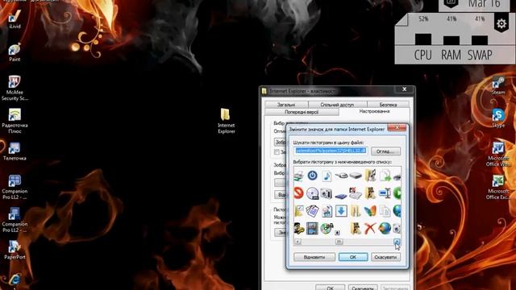
Task: Pick the music note file icon
Action: pyautogui.click(x=327, y=176)
